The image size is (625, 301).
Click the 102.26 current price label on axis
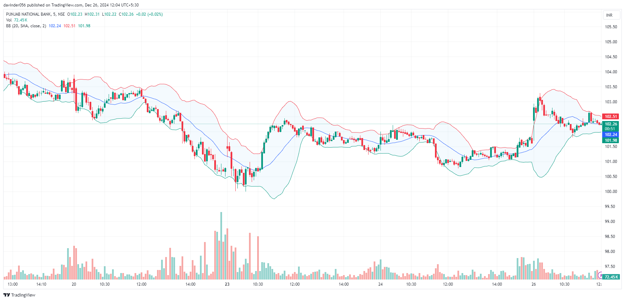[611, 124]
